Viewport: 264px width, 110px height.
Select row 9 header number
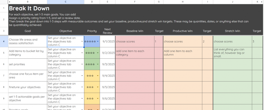(4, 98)
